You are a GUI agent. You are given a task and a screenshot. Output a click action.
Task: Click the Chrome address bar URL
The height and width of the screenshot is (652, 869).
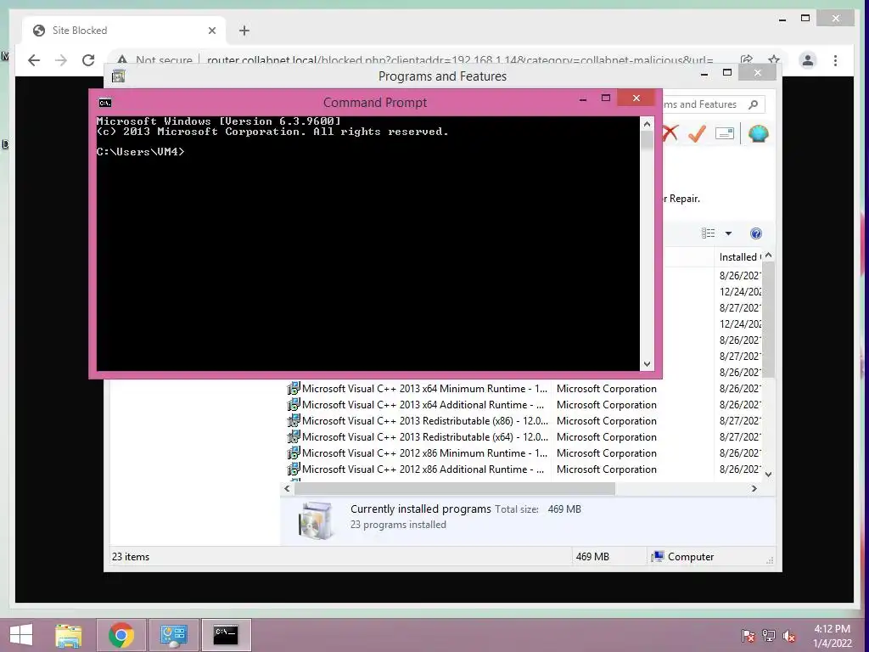(x=459, y=60)
